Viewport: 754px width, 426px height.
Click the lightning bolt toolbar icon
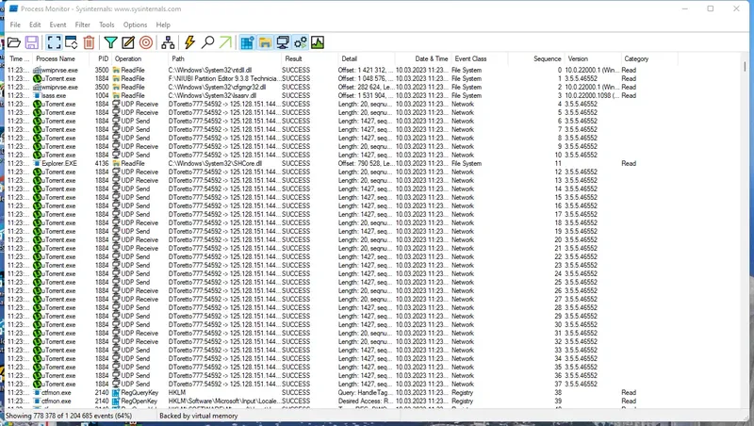tap(189, 42)
